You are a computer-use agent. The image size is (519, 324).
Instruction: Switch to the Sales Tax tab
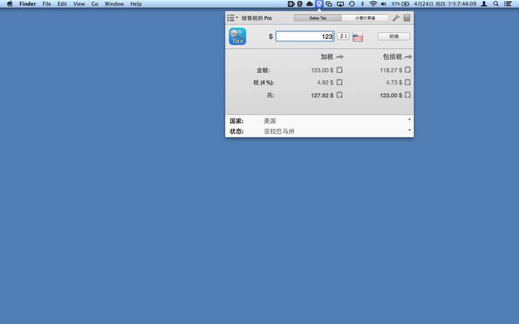(x=318, y=18)
